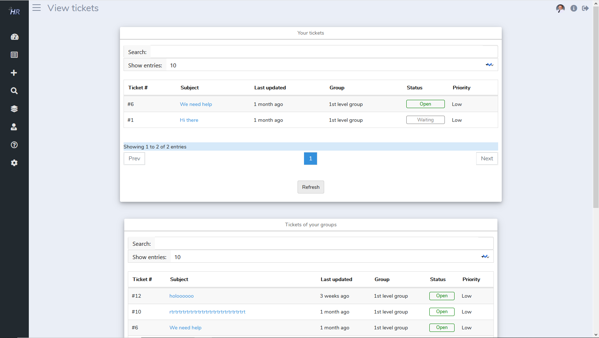The height and width of the screenshot is (338, 599).
Task: Click the '#12' ticket number cell
Action: pyautogui.click(x=137, y=296)
